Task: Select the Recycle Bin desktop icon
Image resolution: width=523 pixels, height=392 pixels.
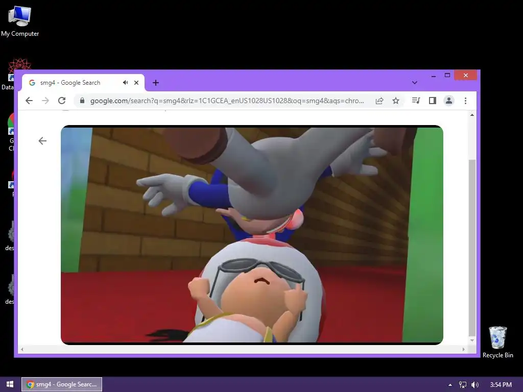Action: click(497, 342)
